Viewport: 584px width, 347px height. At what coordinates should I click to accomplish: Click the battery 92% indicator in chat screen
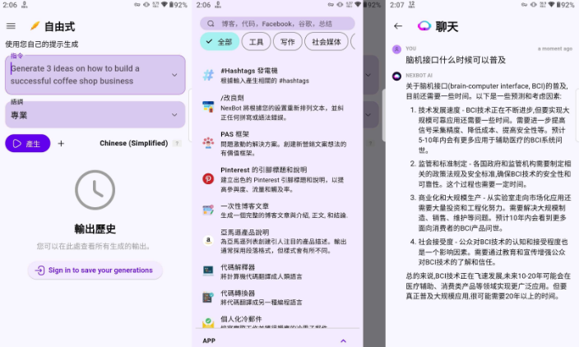pyautogui.click(x=565, y=5)
